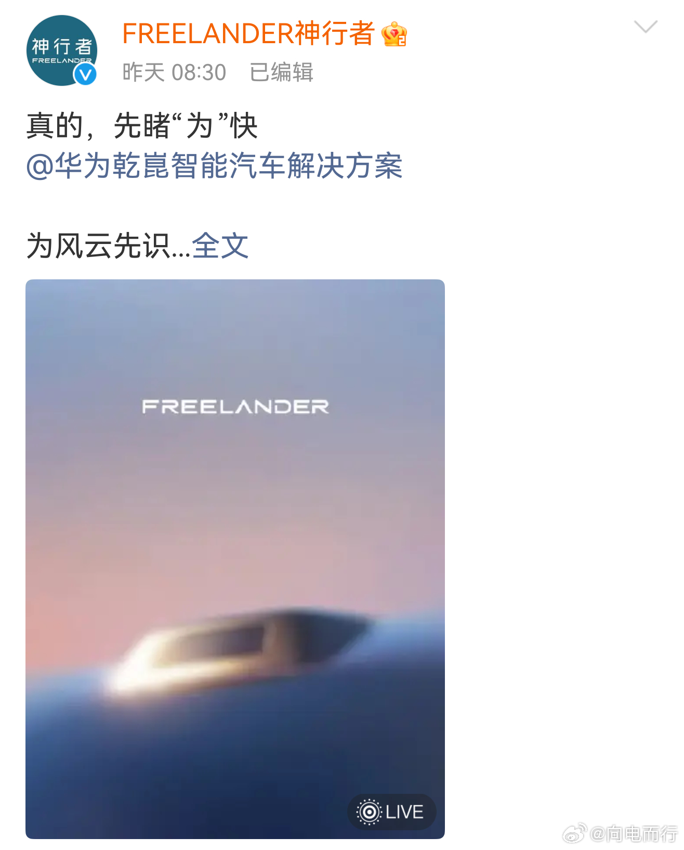The height and width of the screenshot is (850, 684).
Task: Click the truncated text 为风云先识
Action: pos(98,246)
